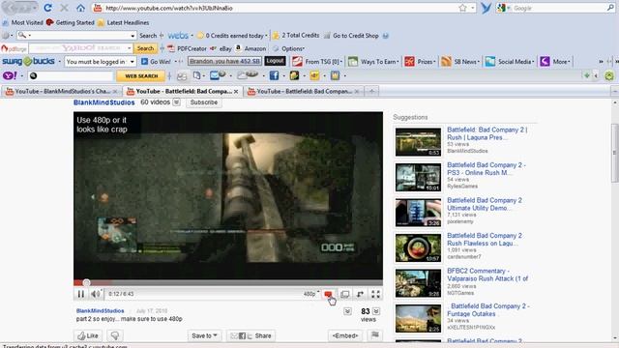Toggle the red annotations button in player
619x348 pixels.
click(x=328, y=294)
